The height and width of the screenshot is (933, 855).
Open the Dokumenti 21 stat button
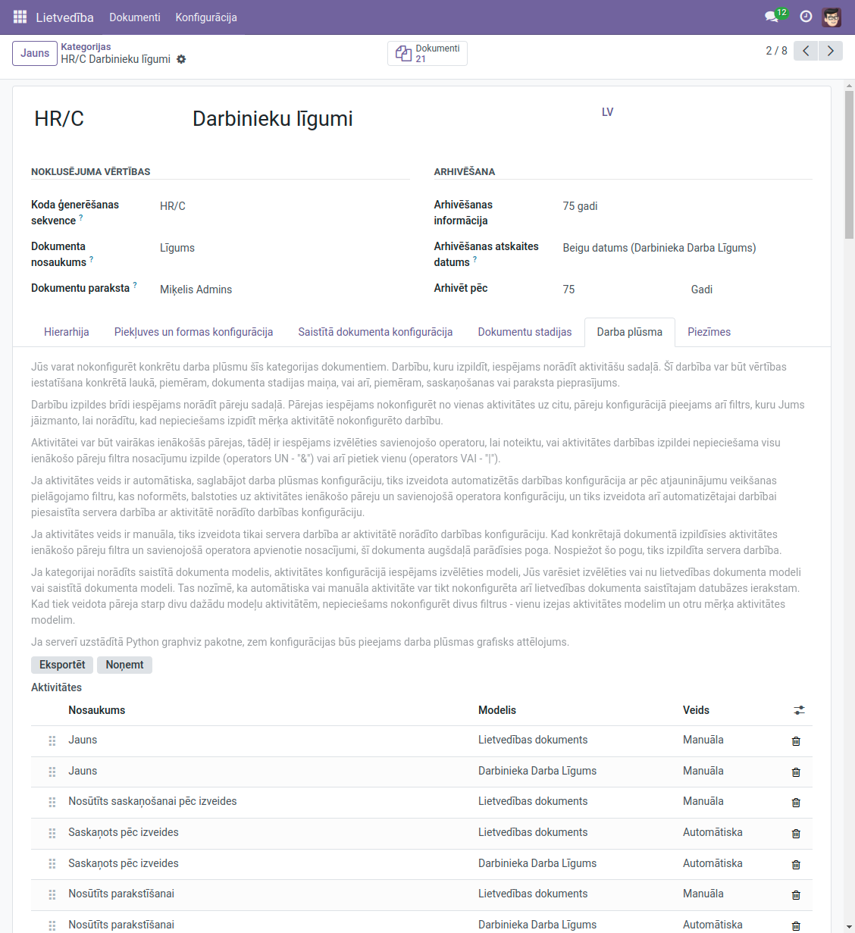pos(427,53)
